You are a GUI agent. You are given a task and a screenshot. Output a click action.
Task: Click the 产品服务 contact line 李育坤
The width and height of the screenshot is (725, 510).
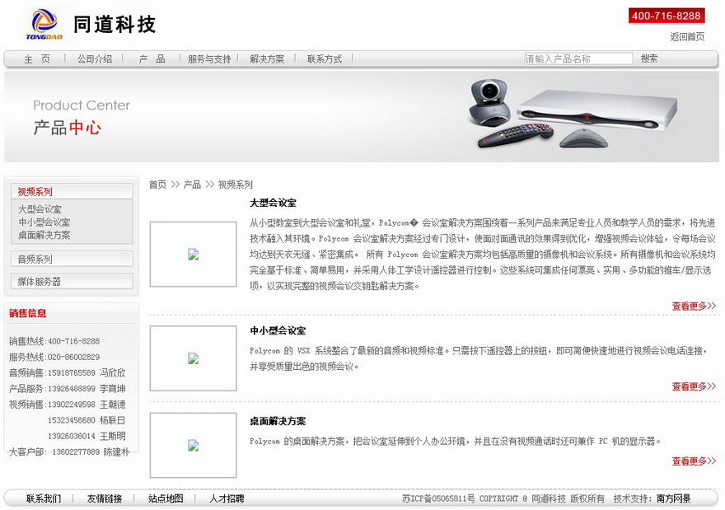coord(68,389)
